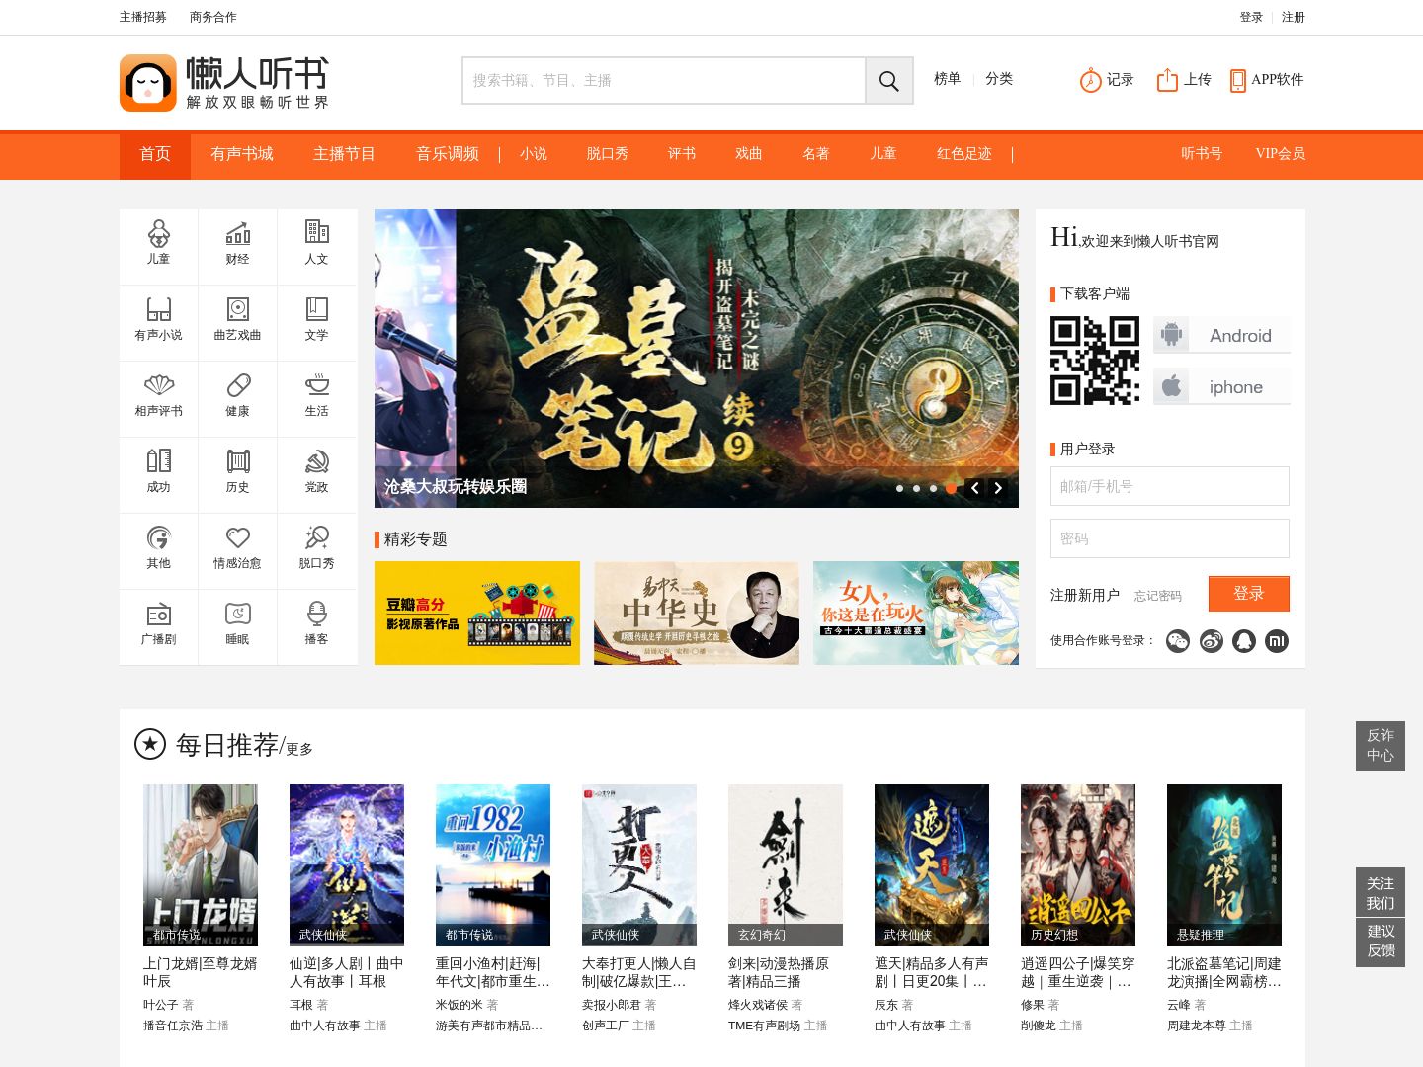Select the third banner slide dot
Screen dimensions: 1423x1067
[x=934, y=488]
